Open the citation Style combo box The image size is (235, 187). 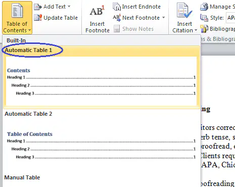coord(230,18)
